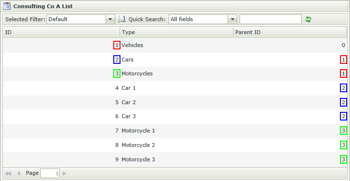Select the Car 2 row
The image size is (350, 181).
175,102
